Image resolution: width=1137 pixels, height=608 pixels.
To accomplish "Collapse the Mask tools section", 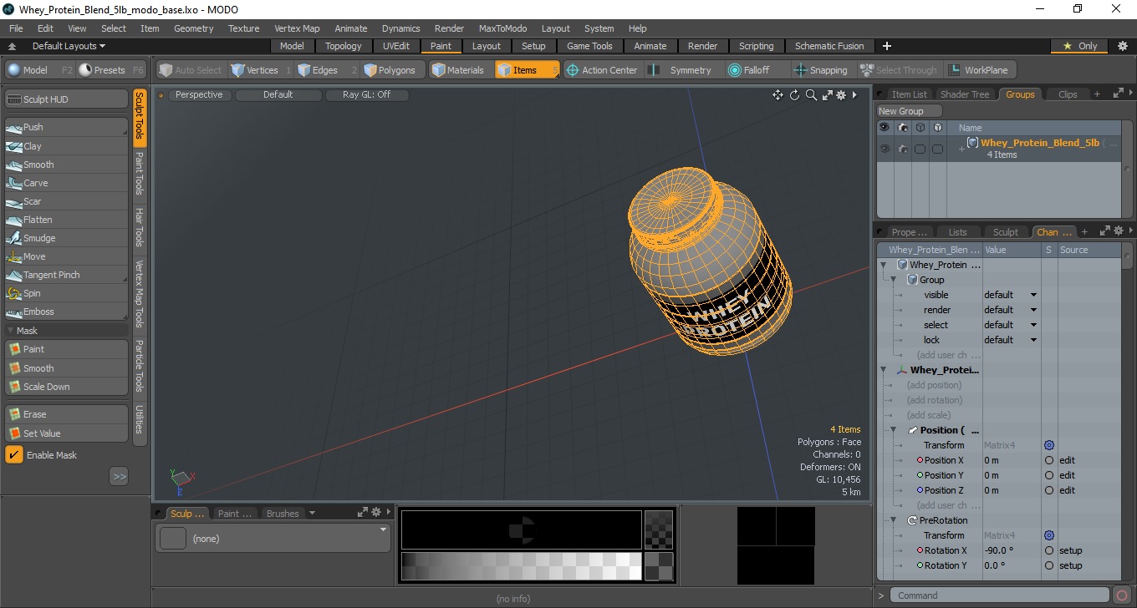I will coord(10,331).
